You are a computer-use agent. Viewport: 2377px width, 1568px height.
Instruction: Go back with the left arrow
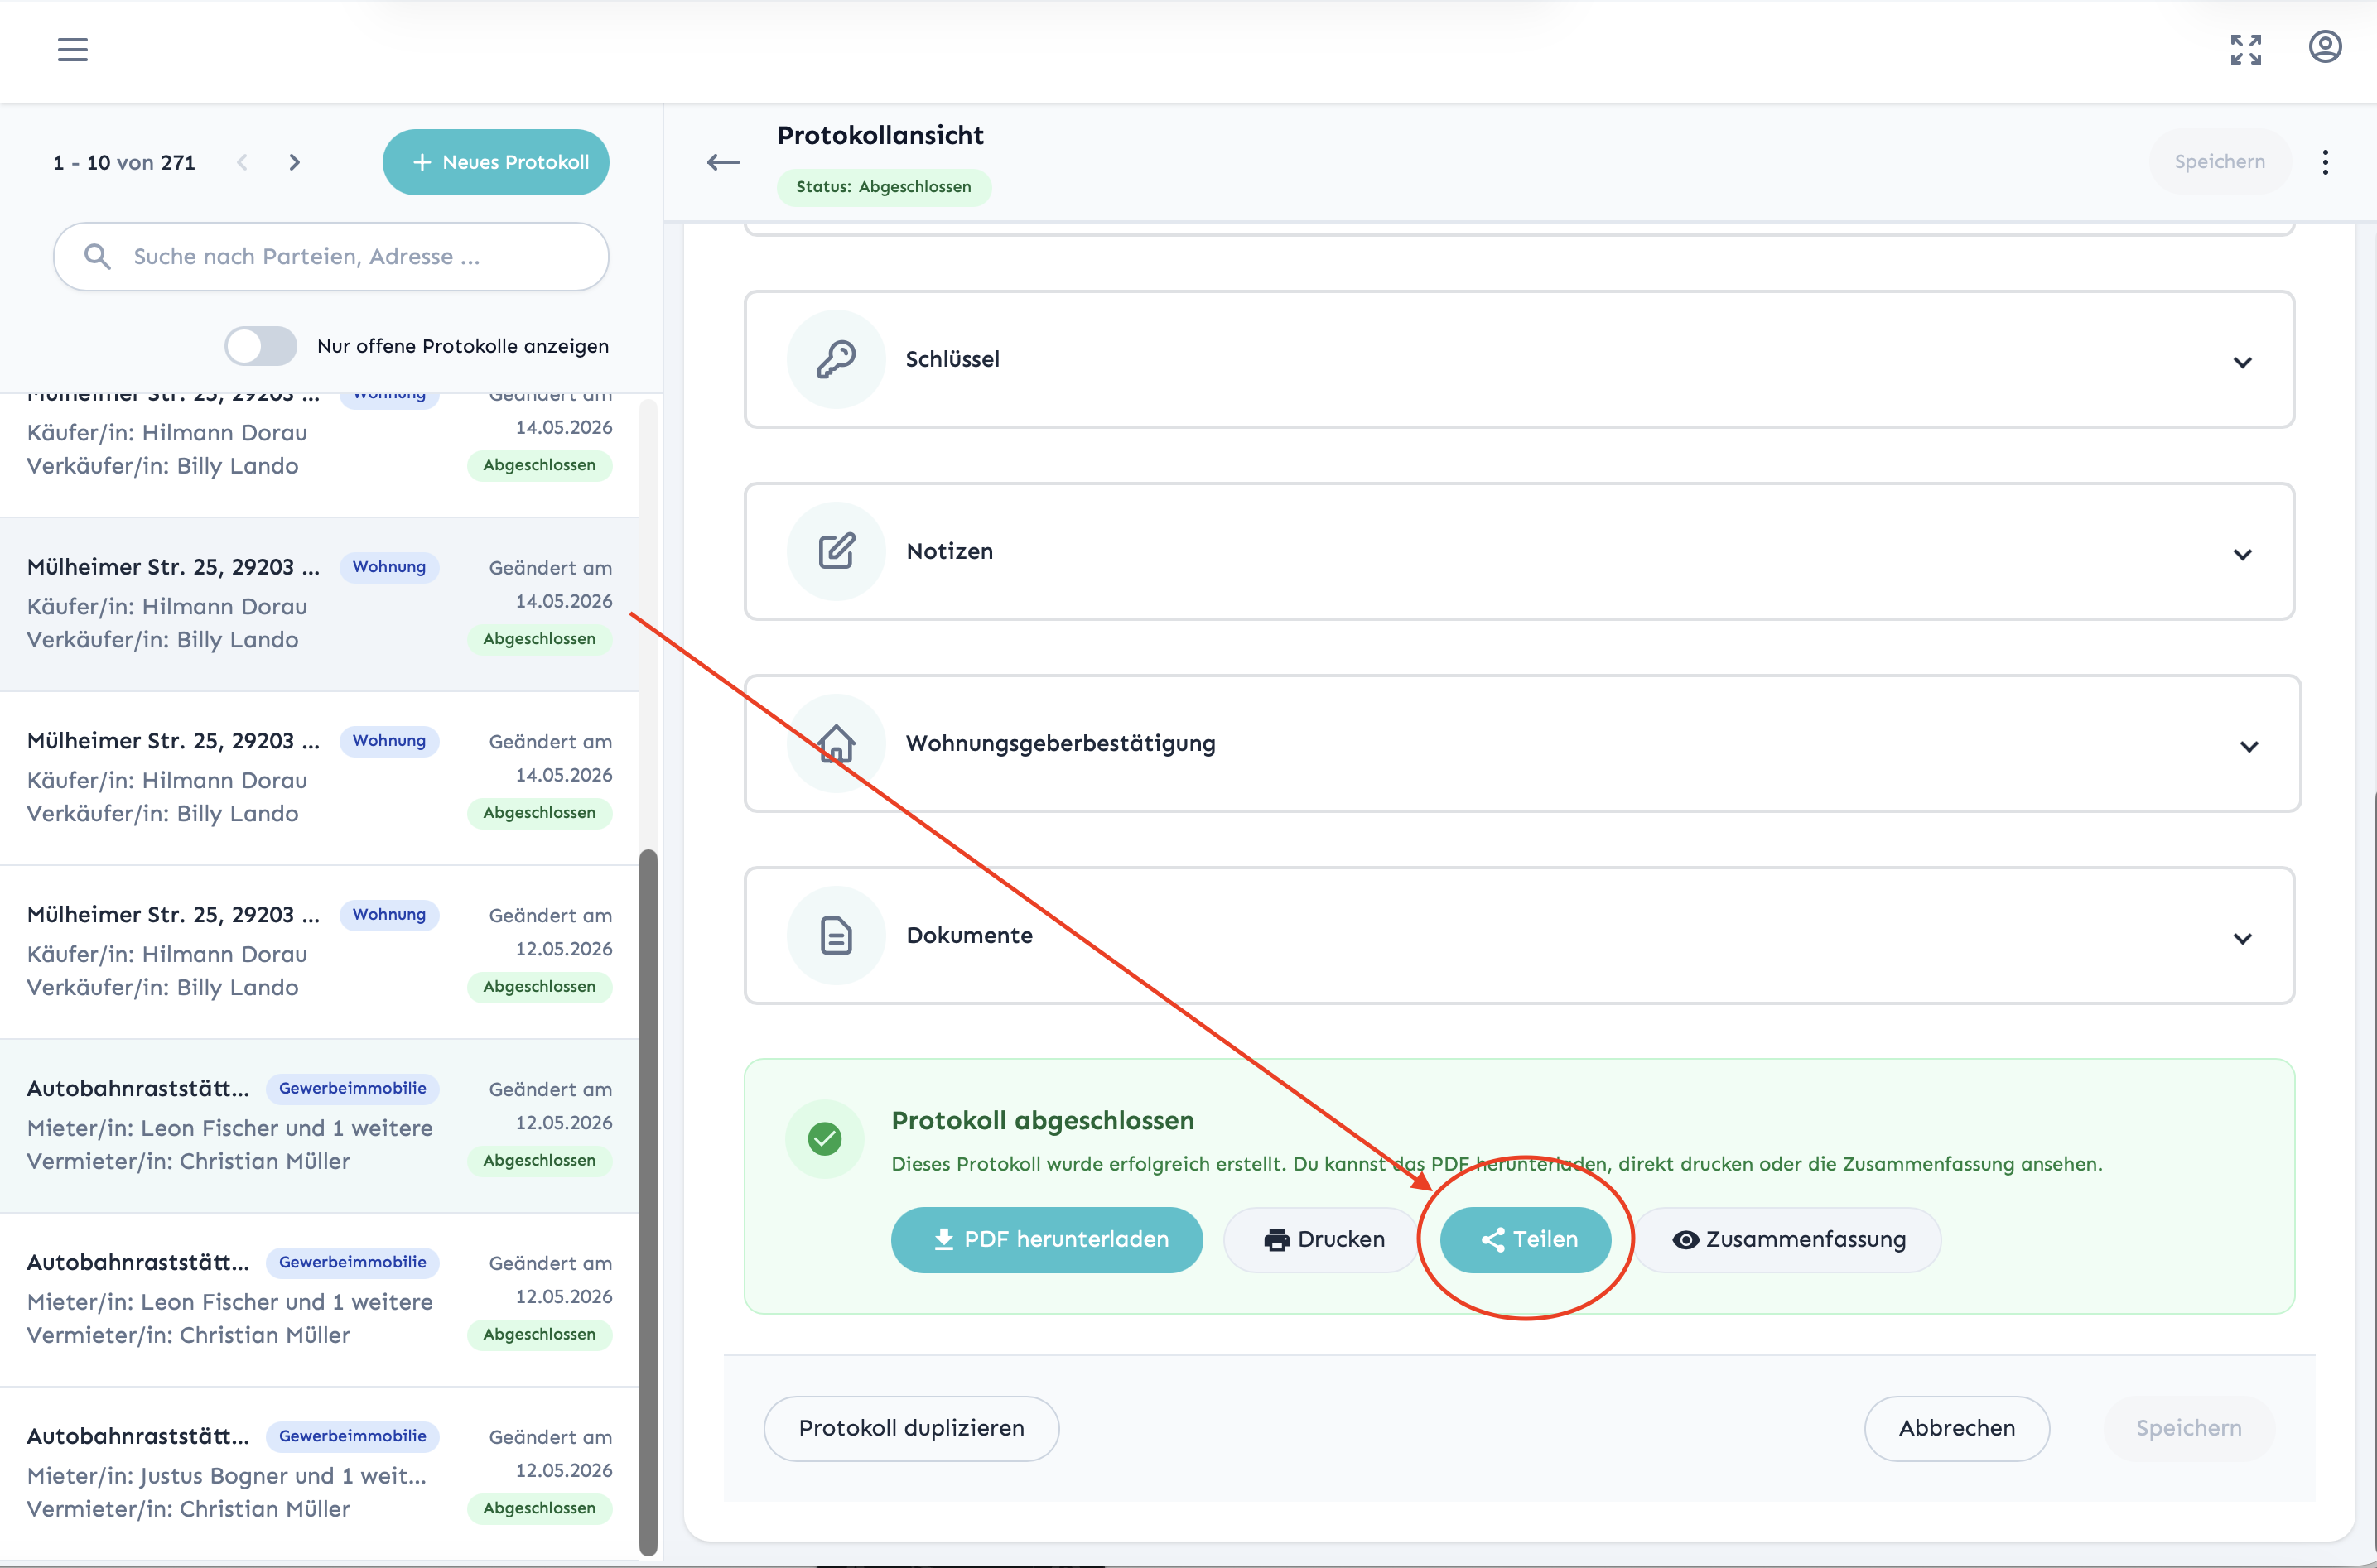tap(723, 162)
